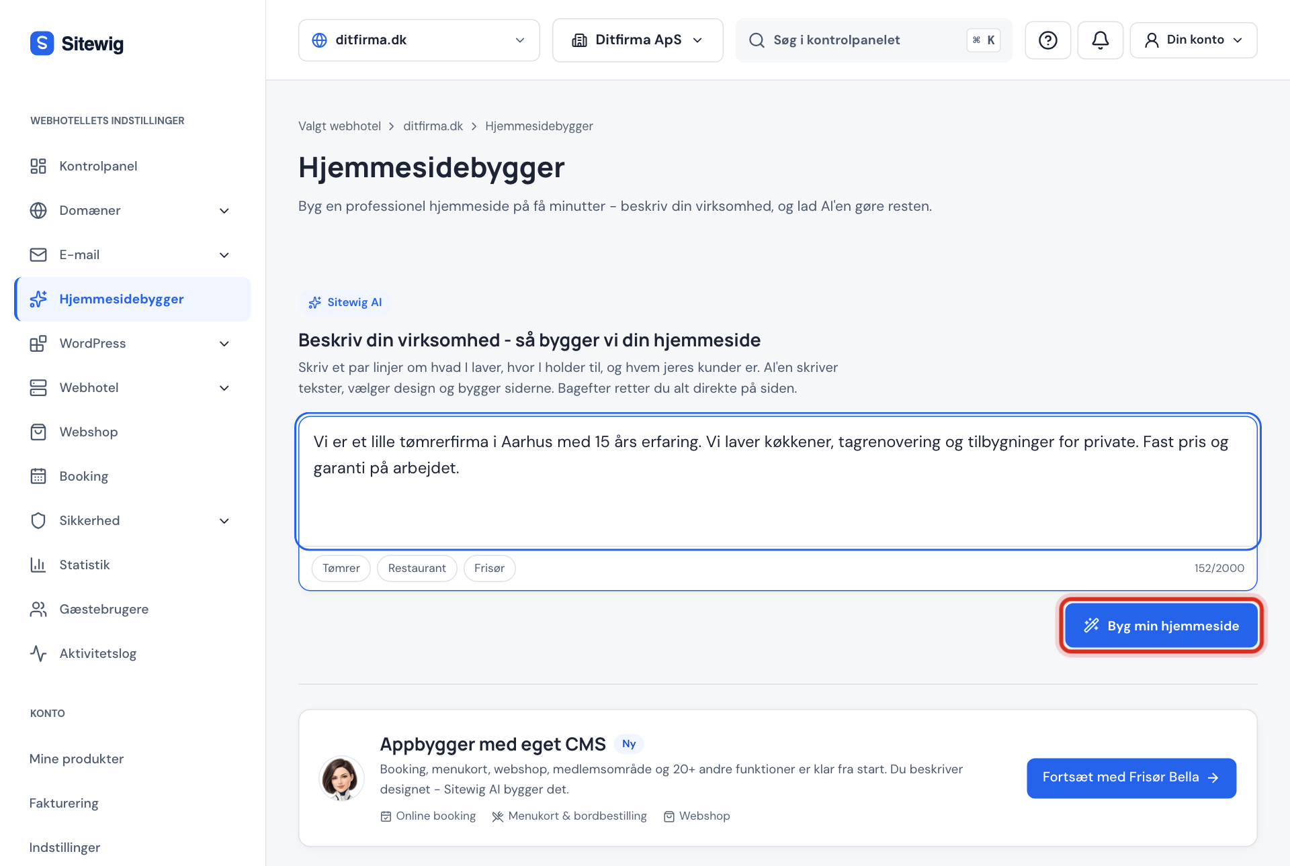Open the Ditfirma ApS company dropdown
This screenshot has height=866, width=1290.
(x=637, y=40)
